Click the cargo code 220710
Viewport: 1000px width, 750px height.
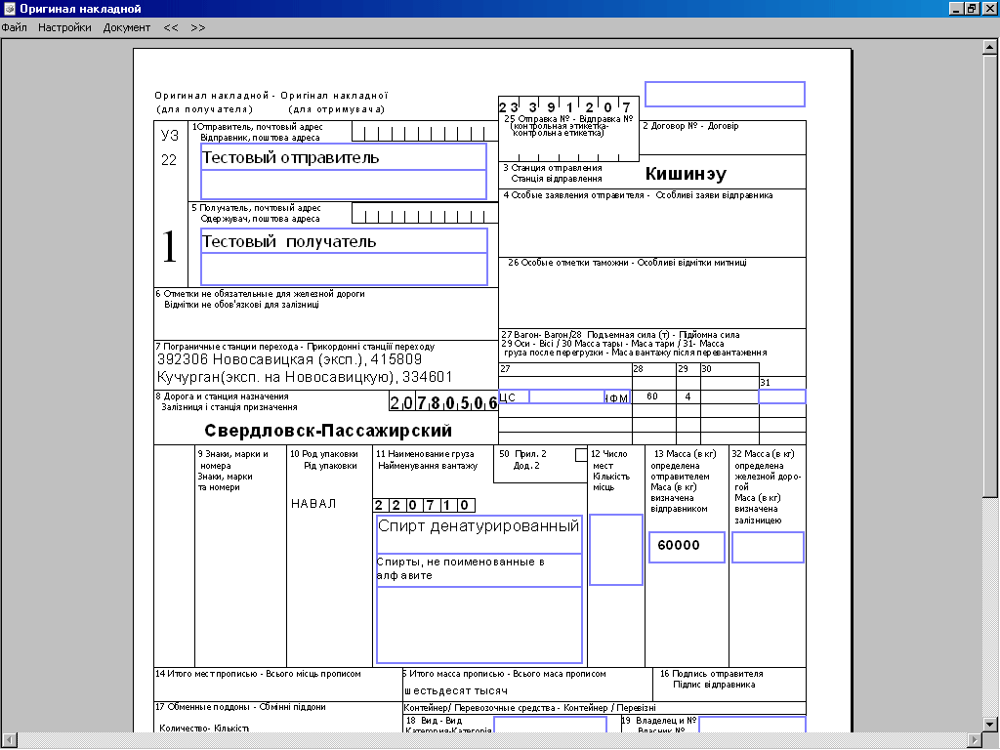point(424,505)
